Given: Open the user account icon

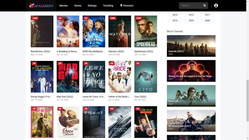Looking at the screenshot, I should pos(216,5).
